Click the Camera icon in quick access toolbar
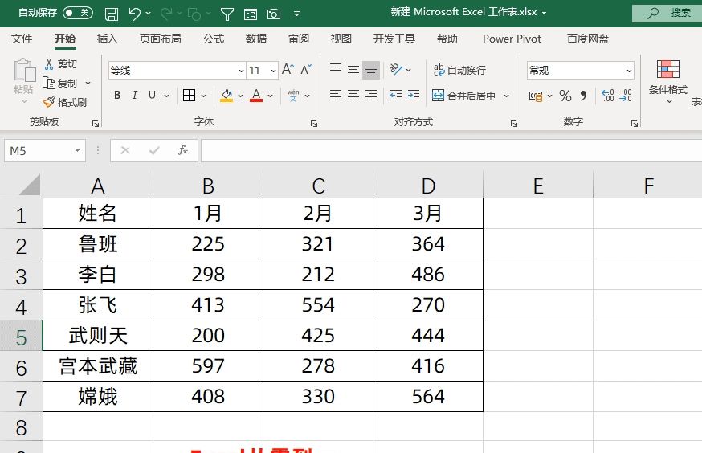The width and height of the screenshot is (702, 453). coord(274,14)
